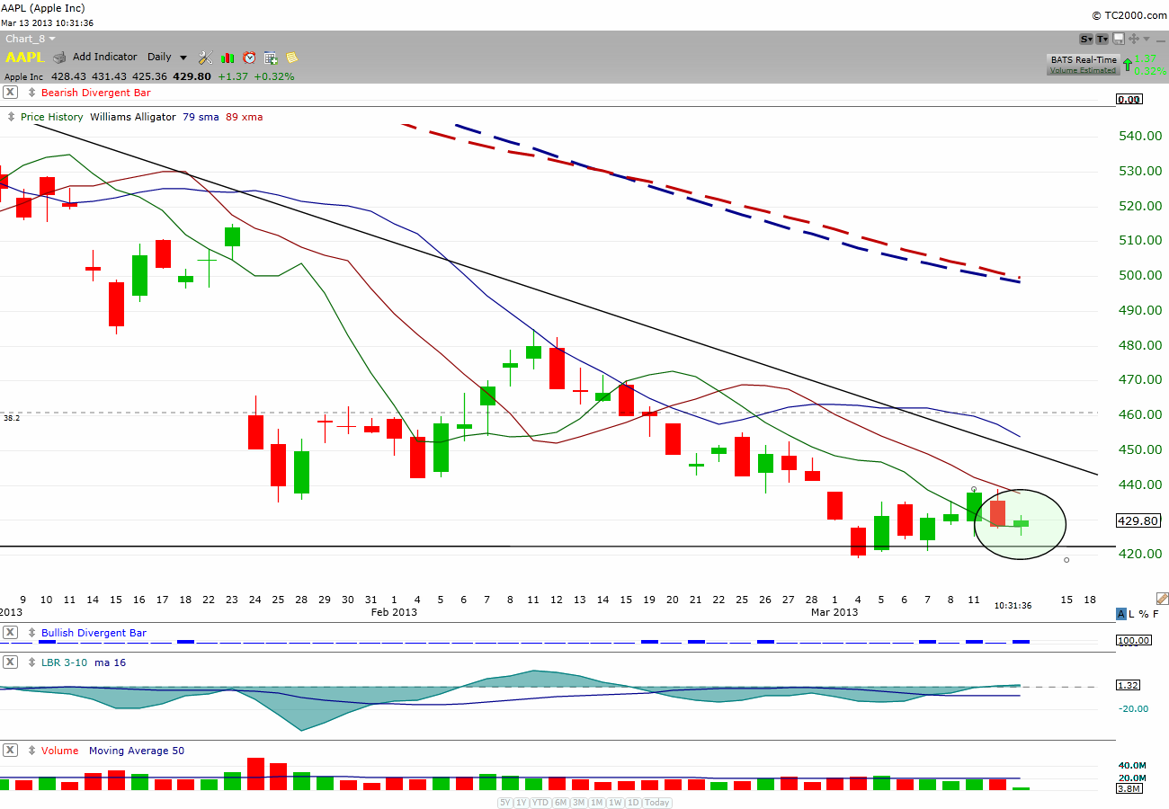Open the Williams Alligator indicator label
This screenshot has height=809, width=1169.
point(133,117)
